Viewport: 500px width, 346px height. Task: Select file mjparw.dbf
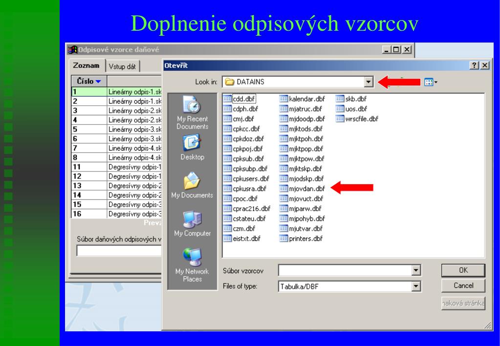pyautogui.click(x=301, y=209)
